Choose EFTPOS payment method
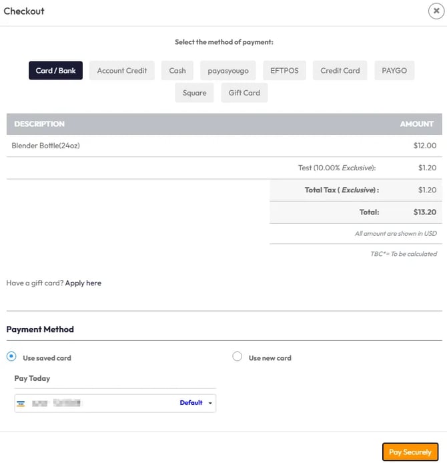447x463 pixels. [285, 70]
